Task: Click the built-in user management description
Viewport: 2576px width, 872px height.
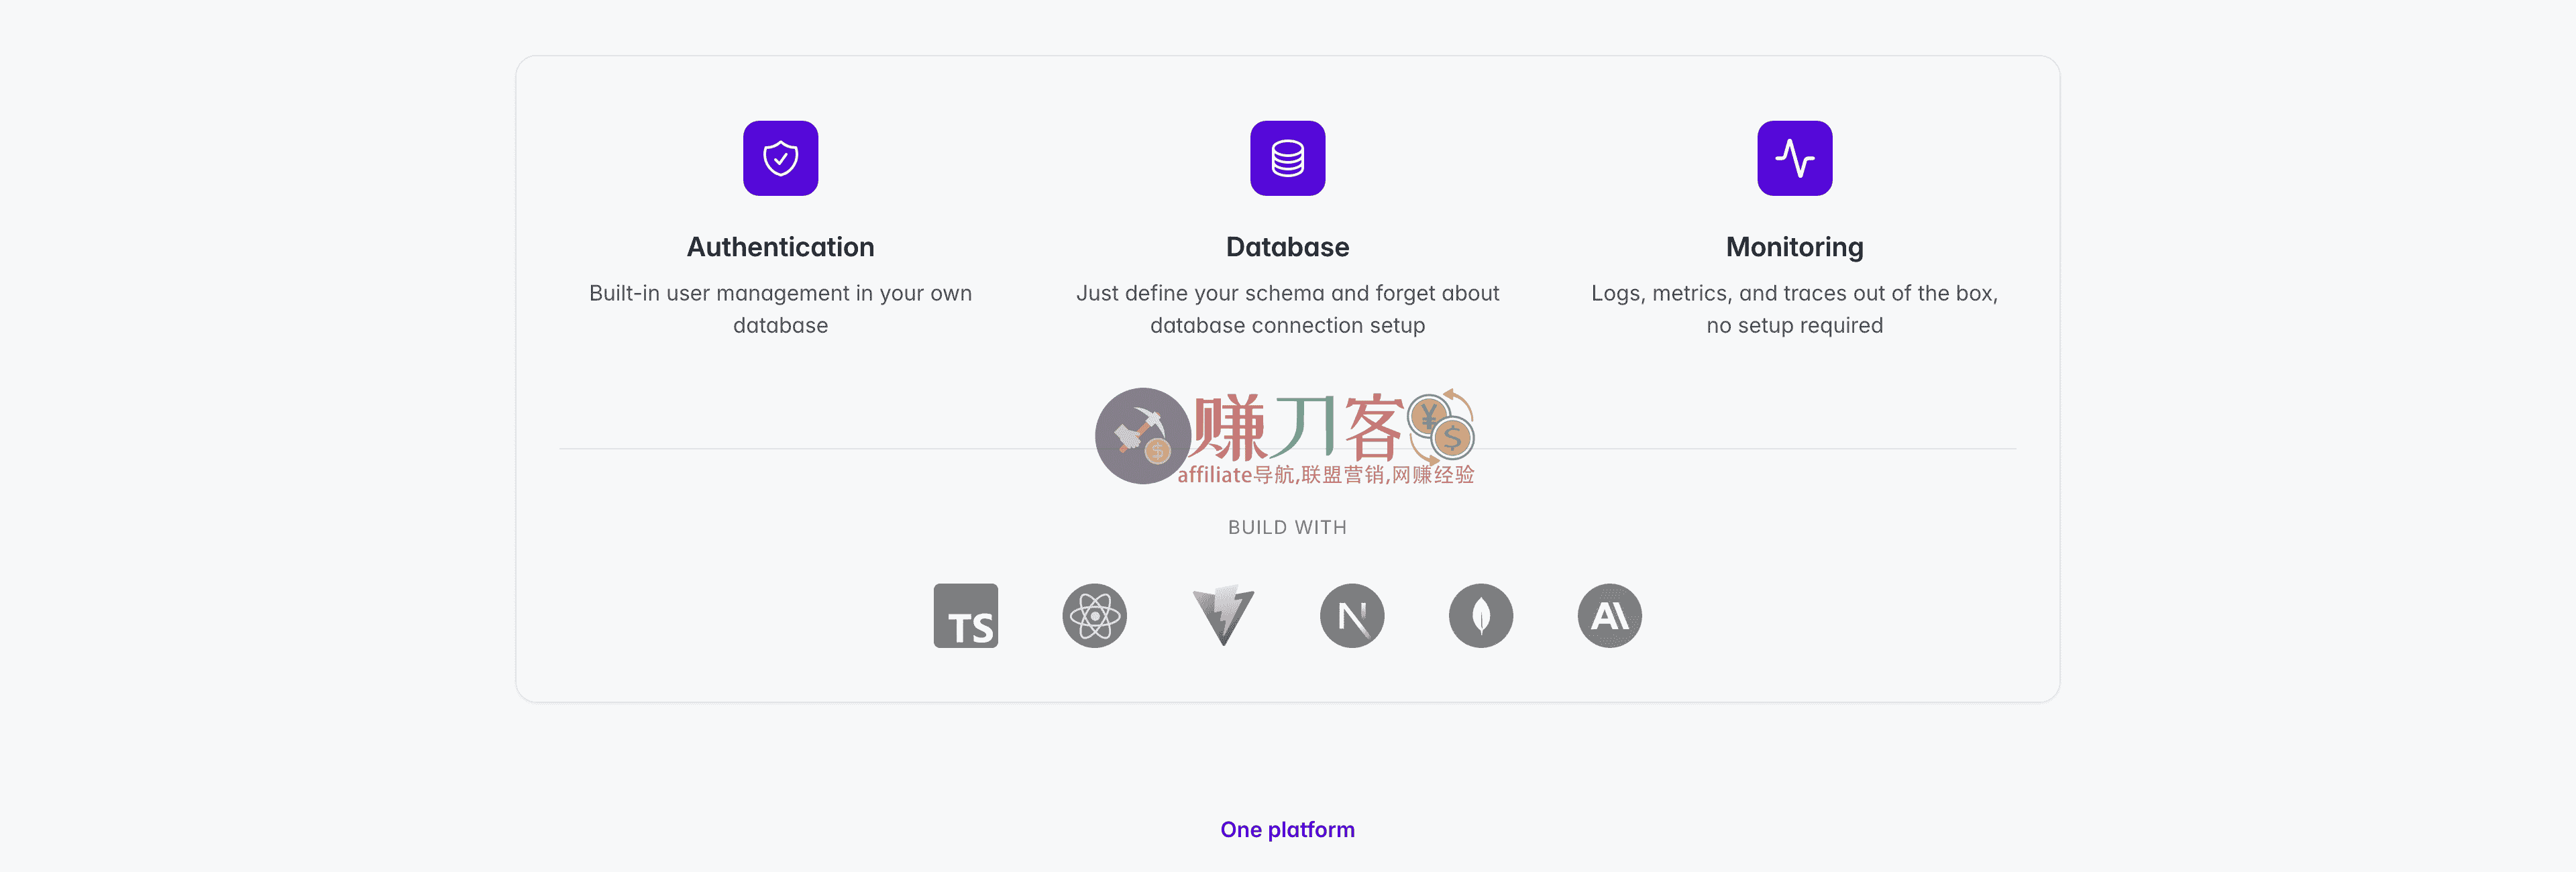Action: pyautogui.click(x=780, y=309)
